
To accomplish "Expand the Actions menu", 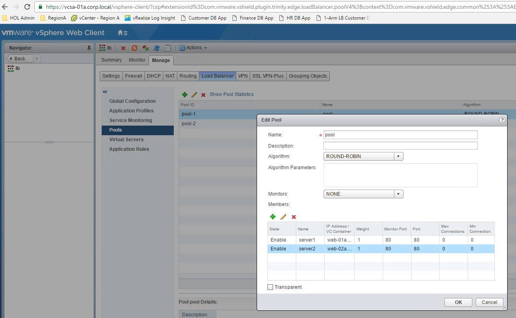I will (x=193, y=48).
